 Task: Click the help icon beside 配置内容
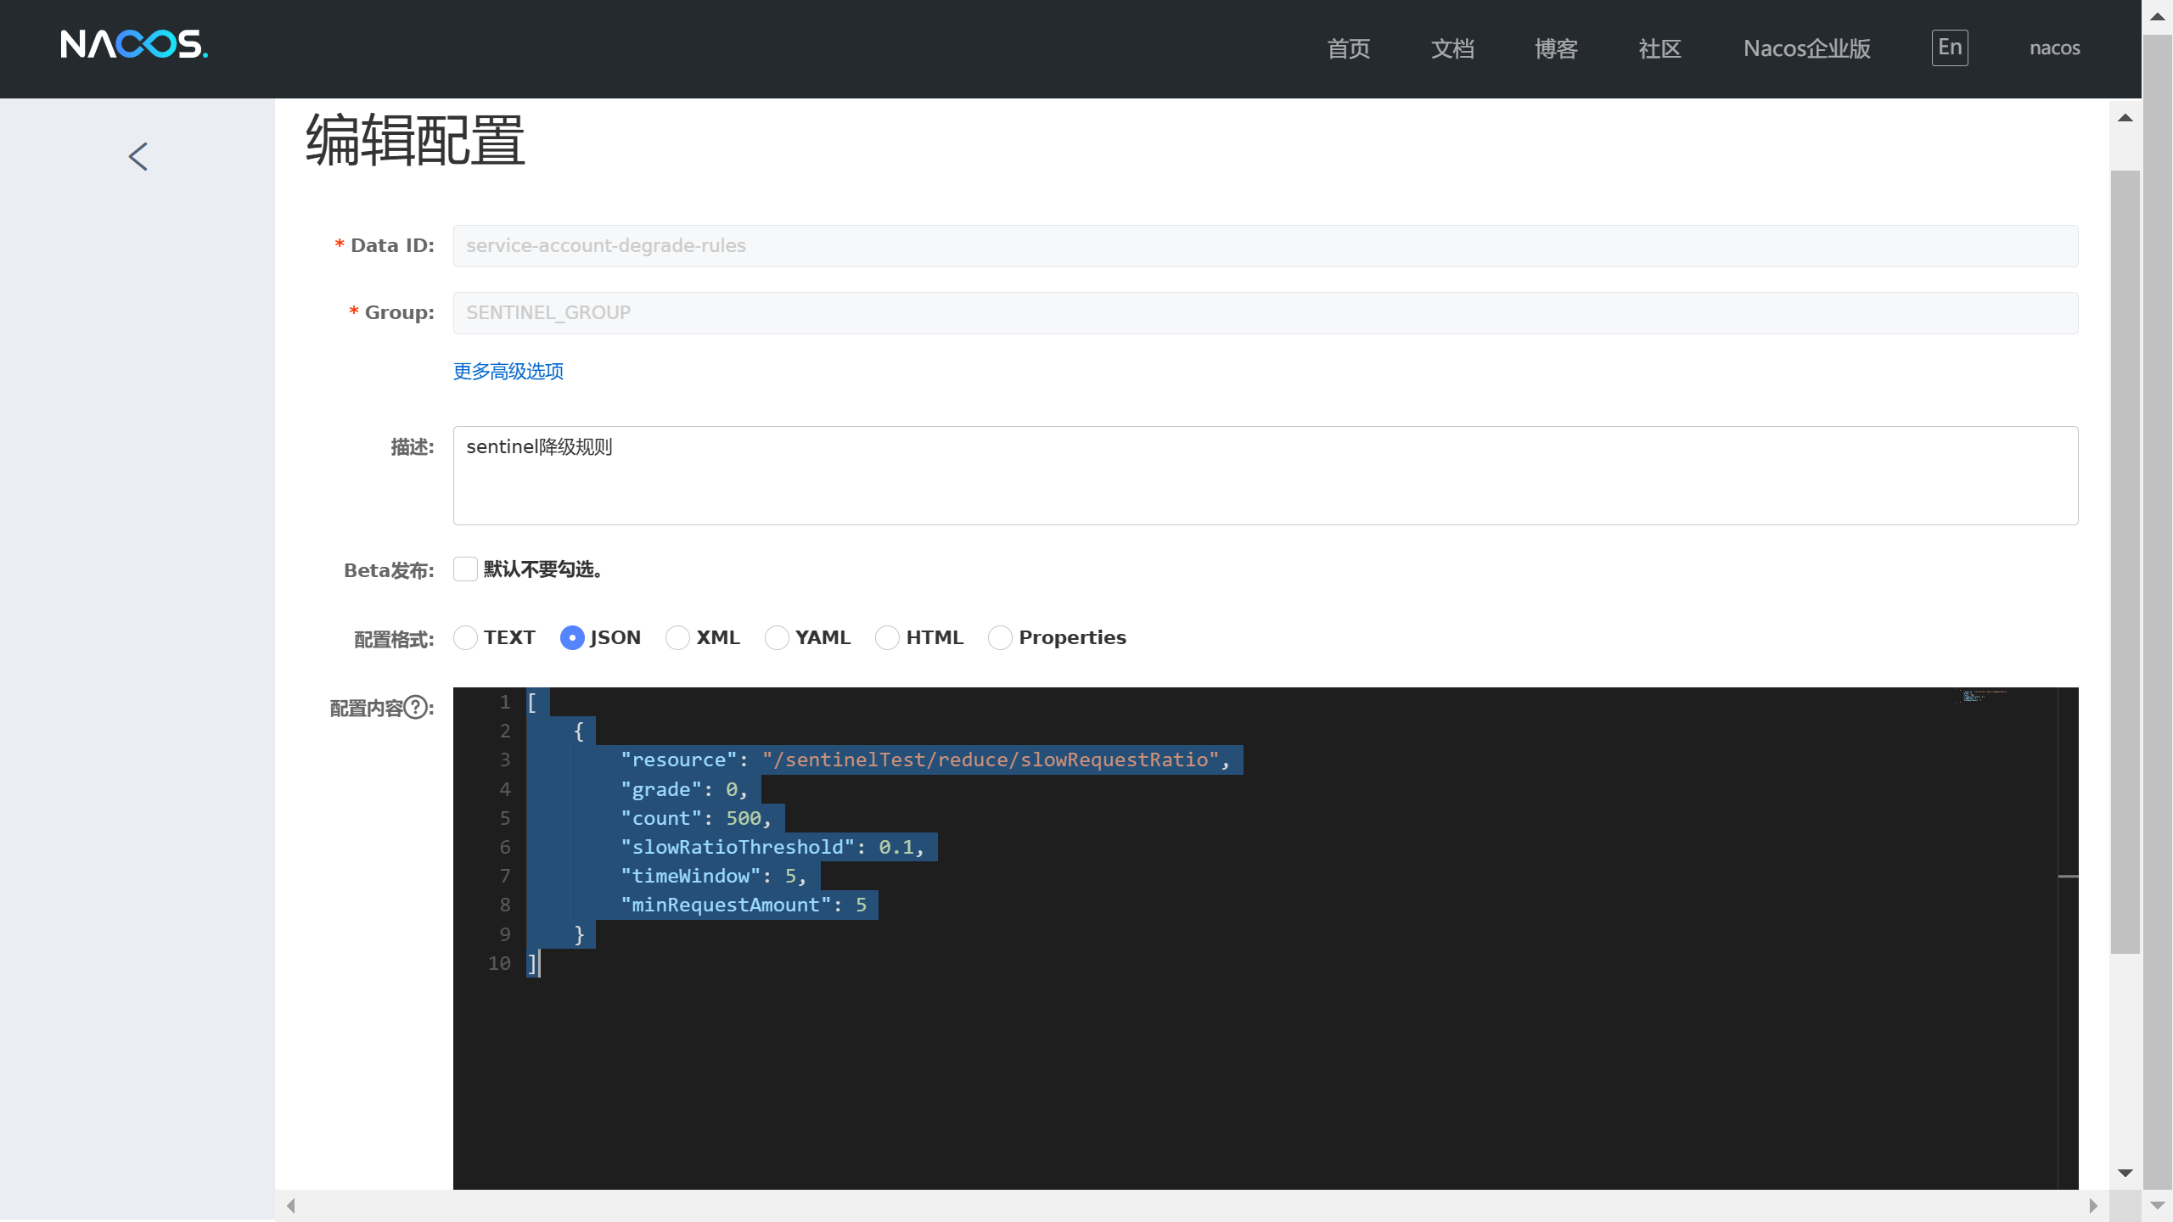(x=415, y=707)
